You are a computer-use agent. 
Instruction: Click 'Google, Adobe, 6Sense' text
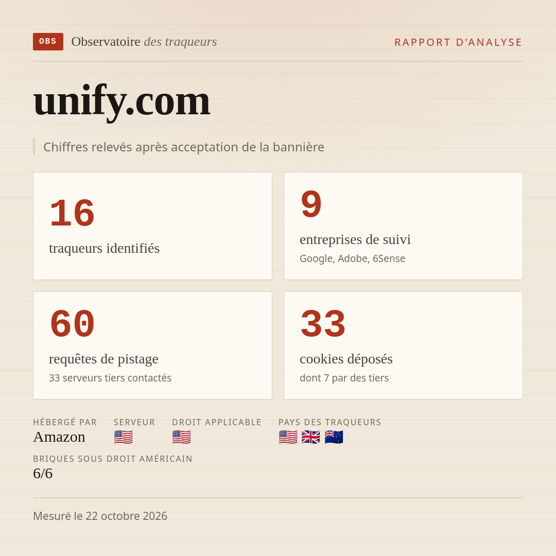(x=353, y=258)
